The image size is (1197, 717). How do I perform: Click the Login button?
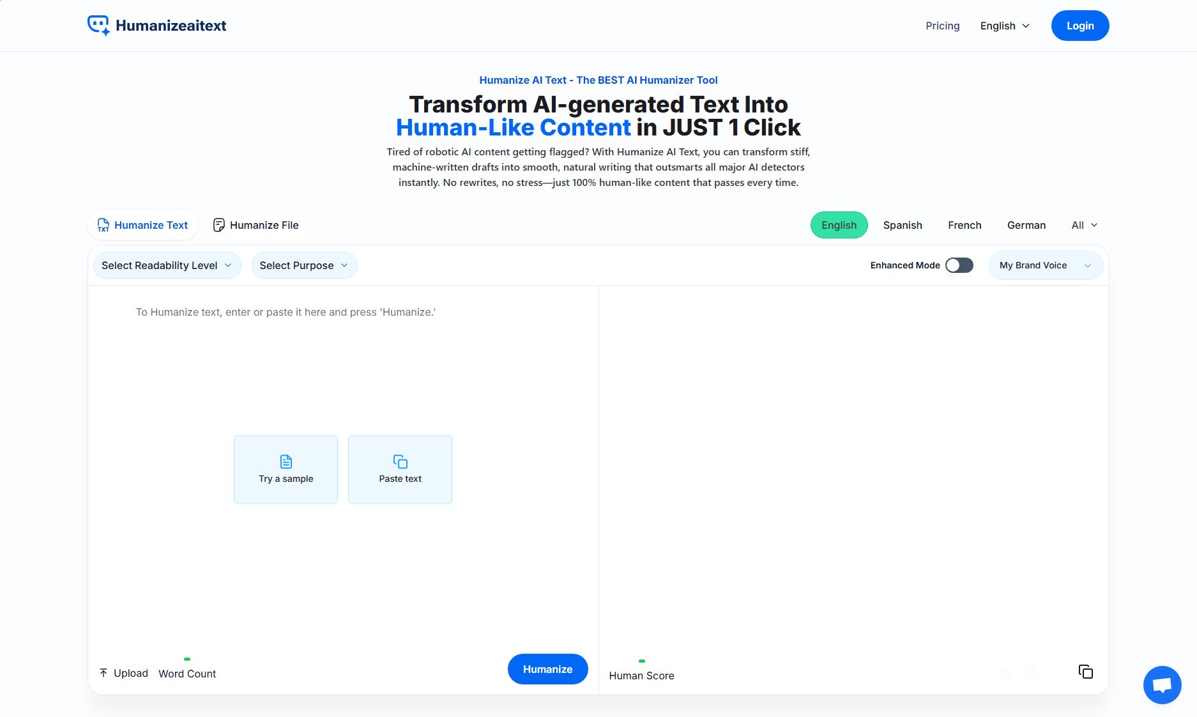1079,26
